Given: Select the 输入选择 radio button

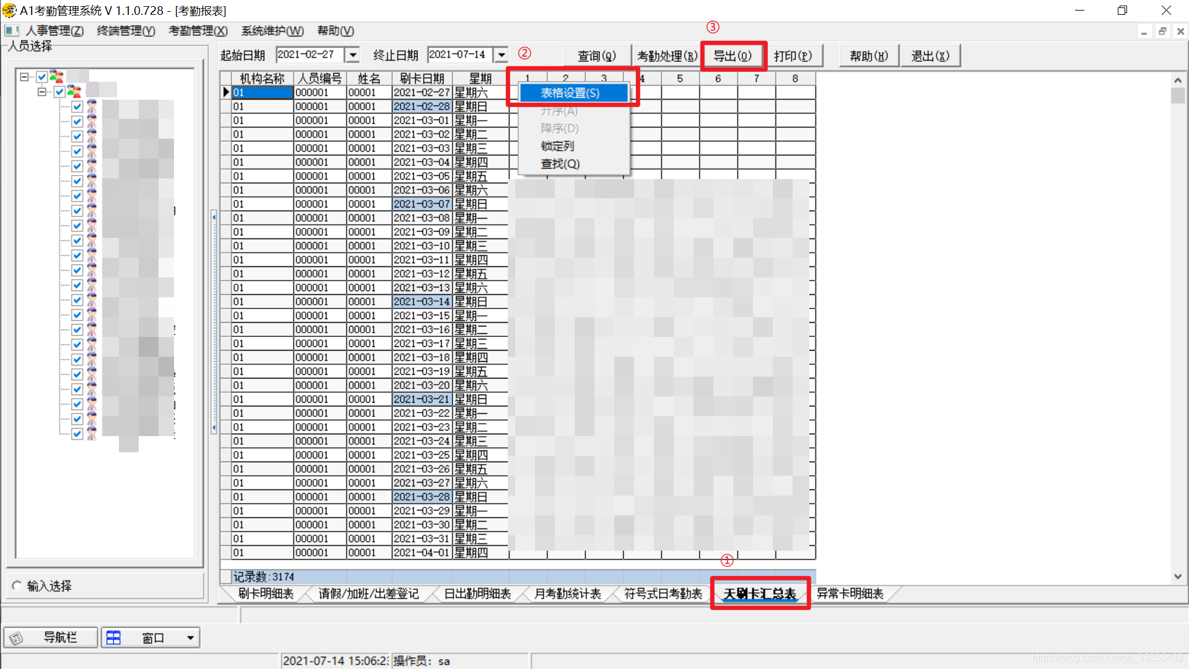Looking at the screenshot, I should 17,585.
